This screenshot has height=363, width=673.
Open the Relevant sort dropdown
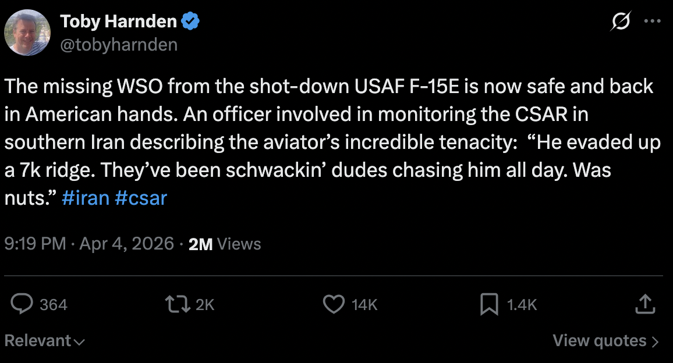[x=45, y=341]
